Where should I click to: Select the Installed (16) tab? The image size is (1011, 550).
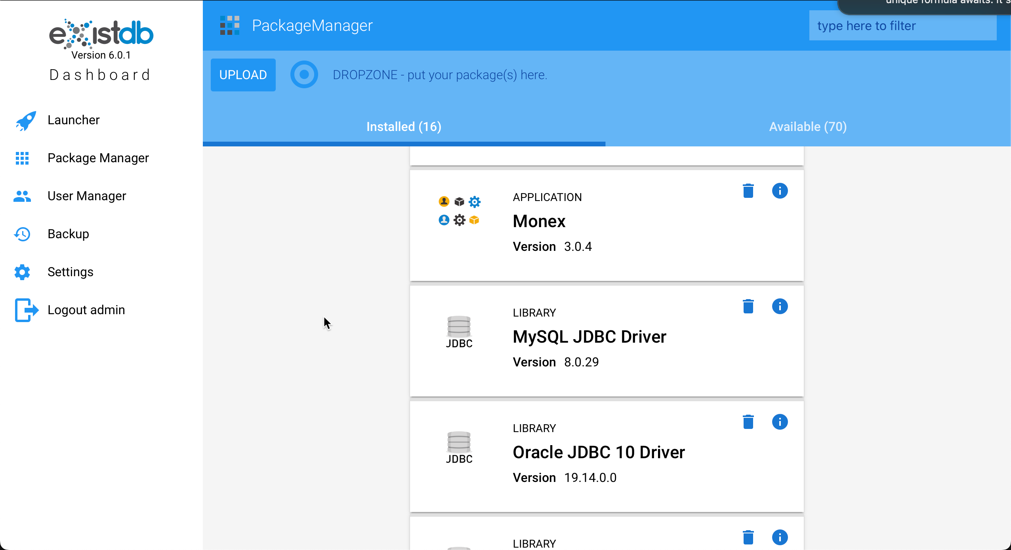click(404, 127)
